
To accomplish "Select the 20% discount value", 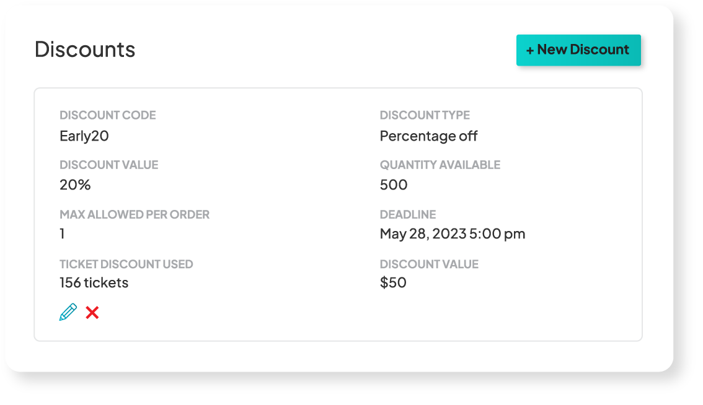I will (75, 185).
